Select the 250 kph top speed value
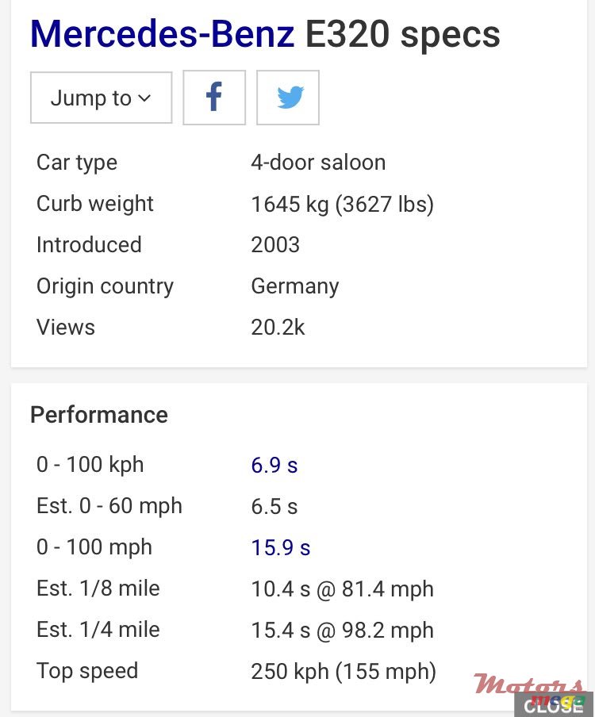 [x=344, y=671]
